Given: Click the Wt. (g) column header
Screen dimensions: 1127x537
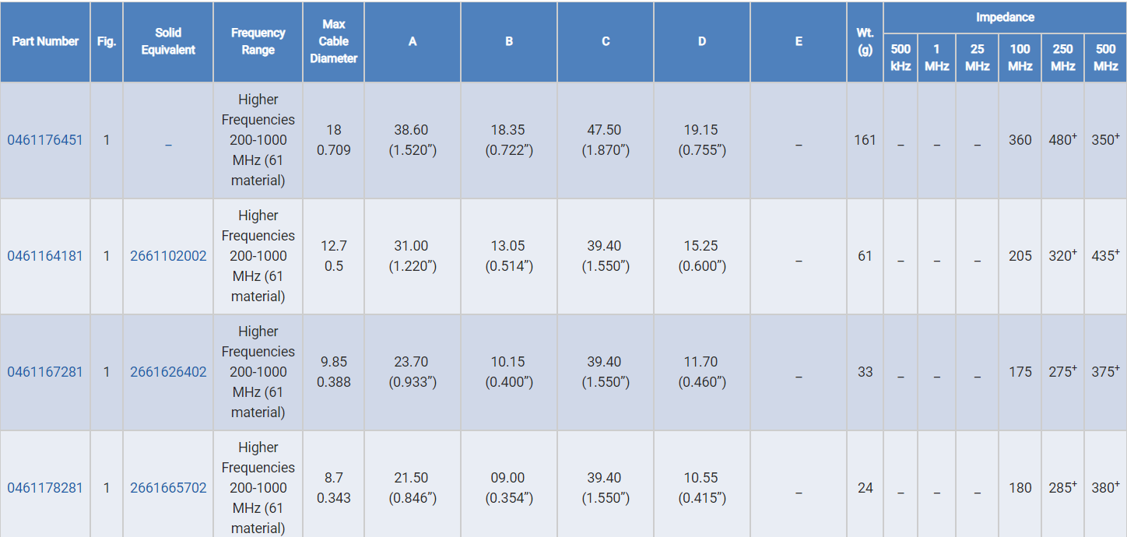Looking at the screenshot, I should click(x=865, y=41).
